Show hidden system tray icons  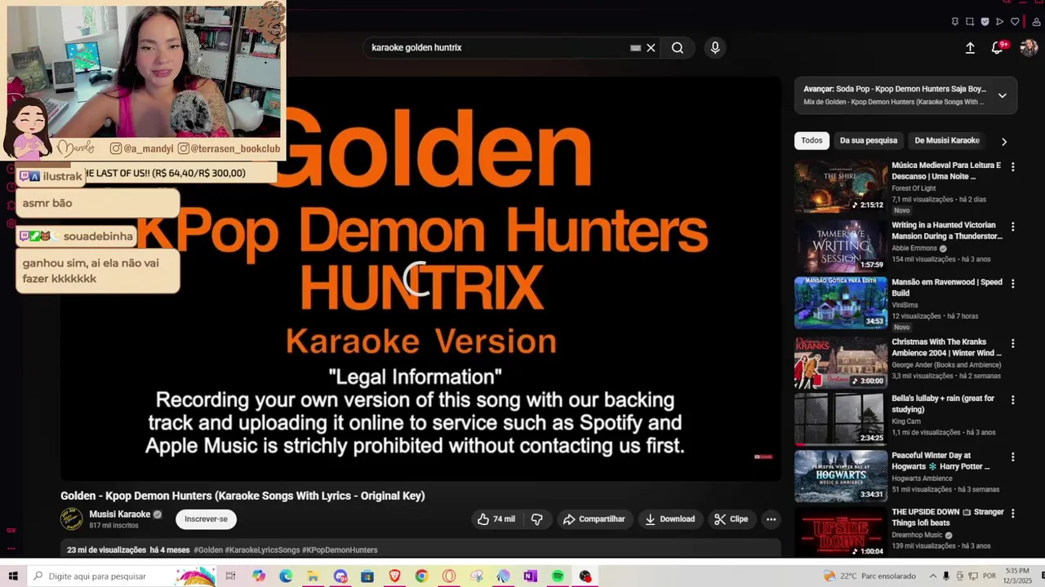tap(932, 576)
